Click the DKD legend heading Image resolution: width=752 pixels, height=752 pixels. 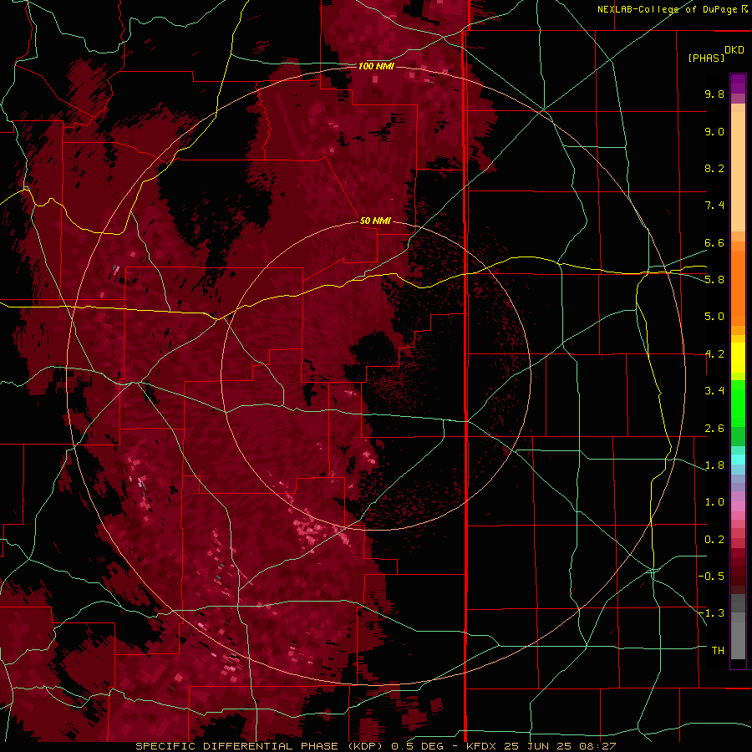[x=734, y=50]
